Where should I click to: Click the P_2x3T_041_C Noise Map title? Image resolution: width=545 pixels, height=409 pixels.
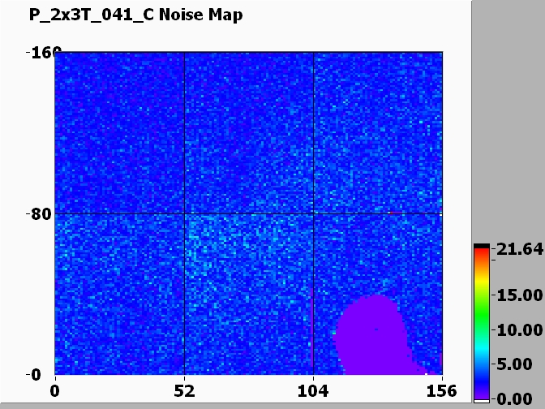click(124, 15)
